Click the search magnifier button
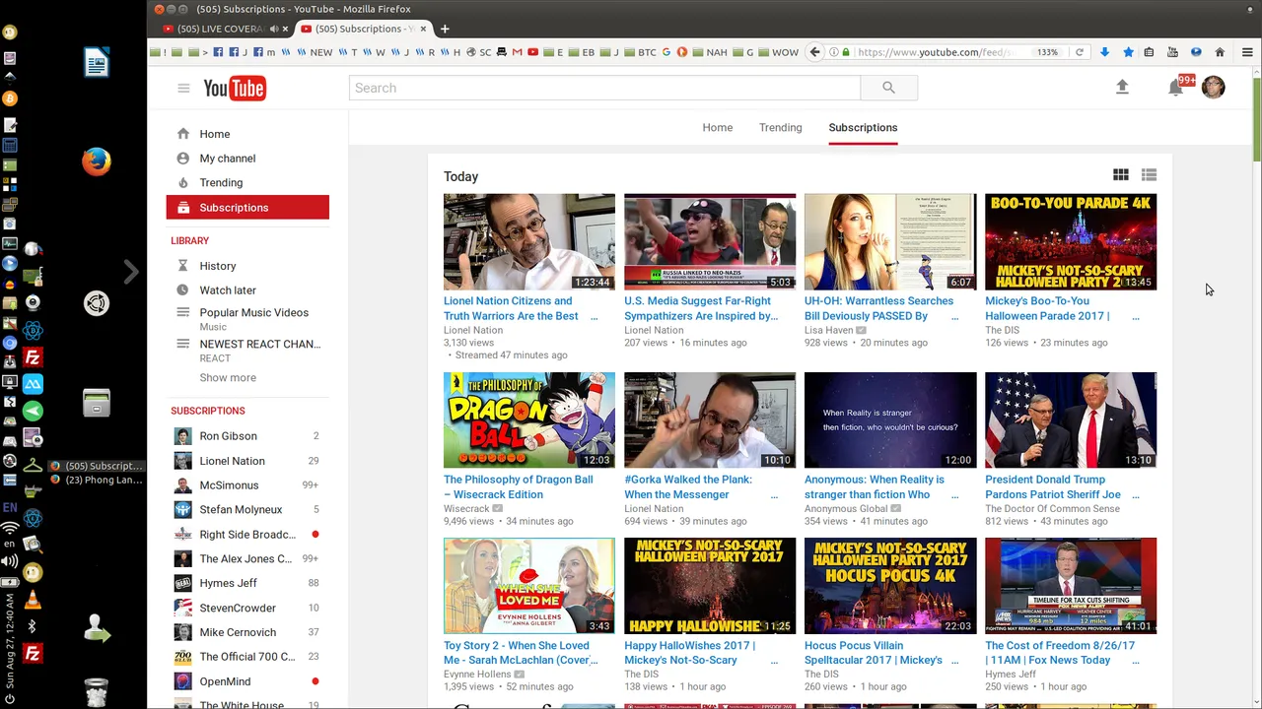The width and height of the screenshot is (1262, 709). point(888,88)
